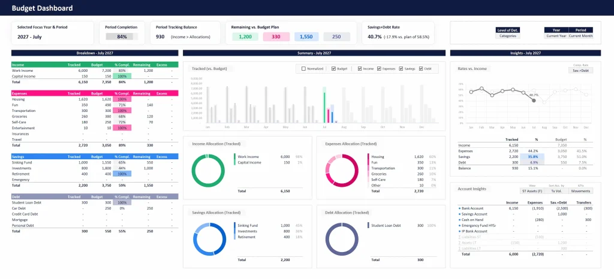Click the blue bullet beside Bank Account
Image resolution: width=614 pixels, height=279 pixels.
[x=459, y=208]
